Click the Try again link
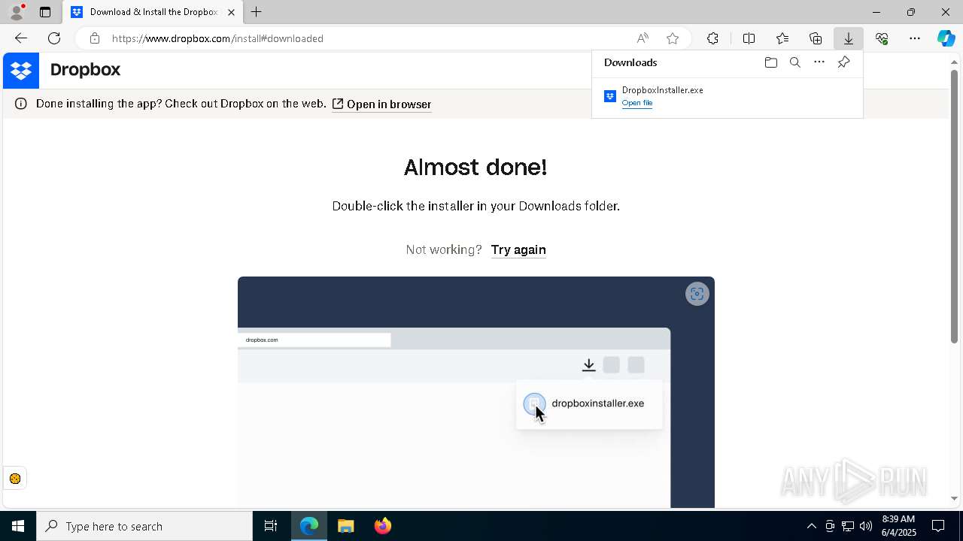 (518, 249)
